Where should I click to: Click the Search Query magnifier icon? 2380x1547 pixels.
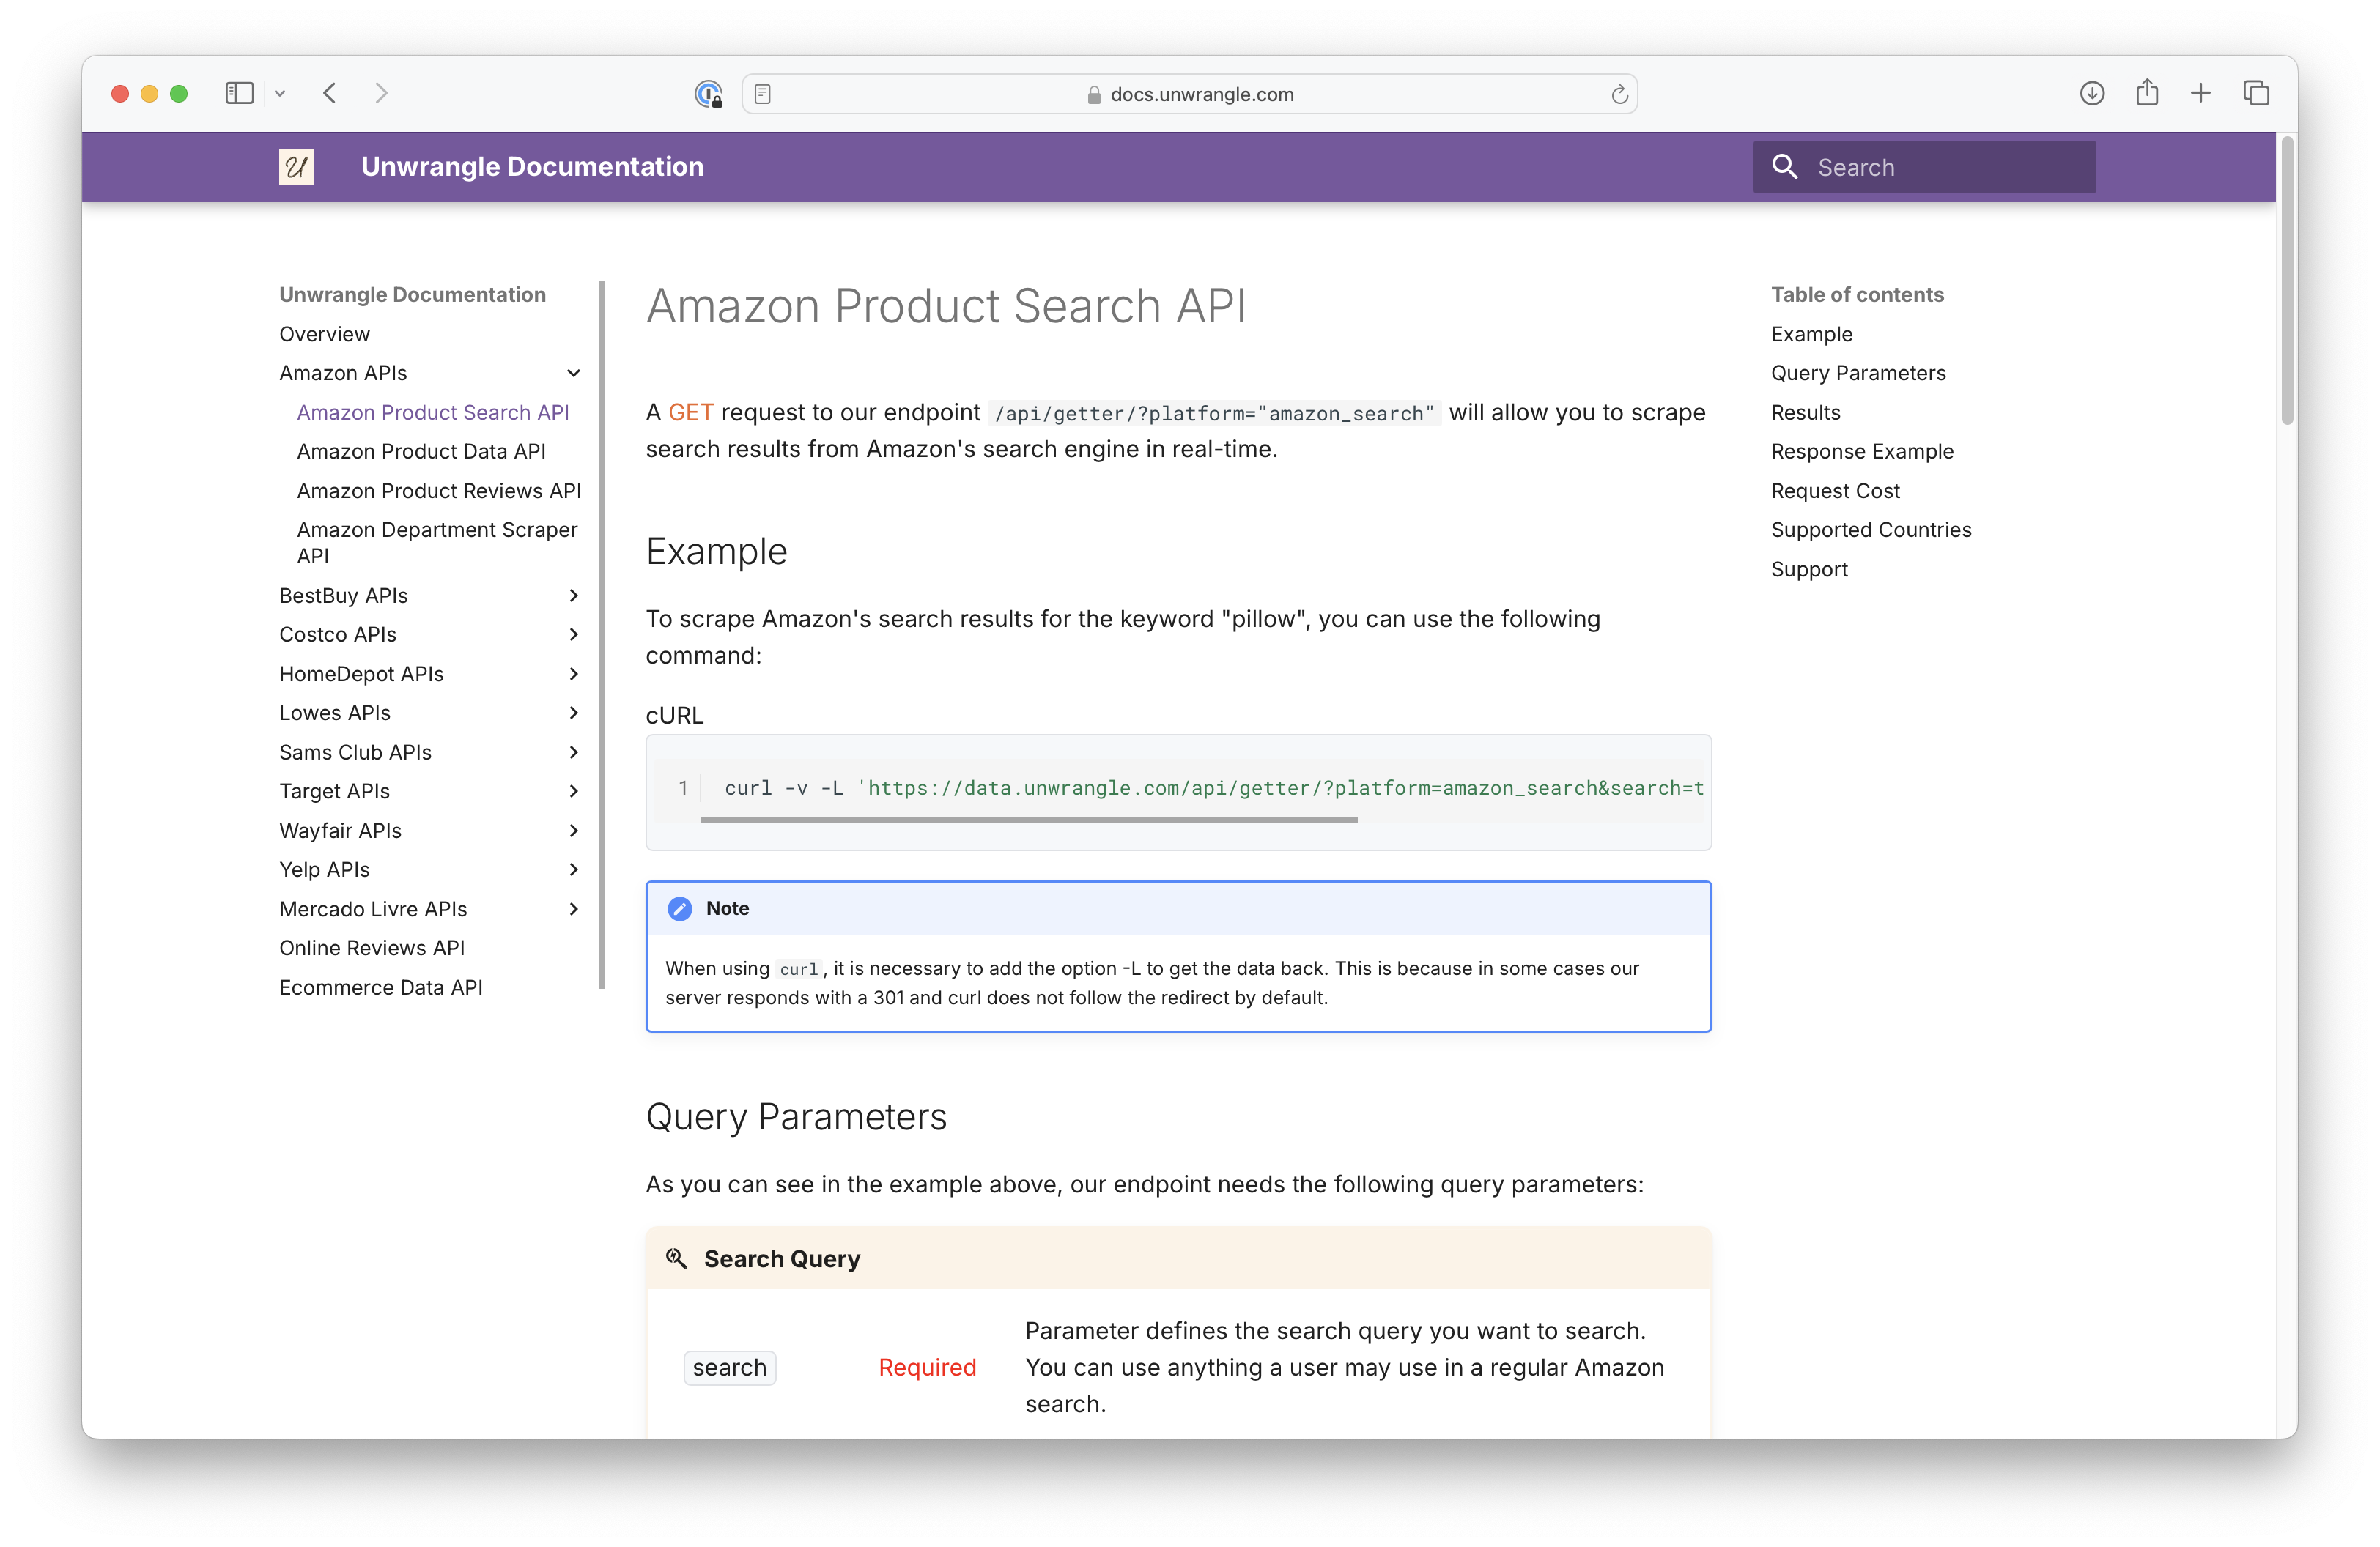pos(676,1258)
